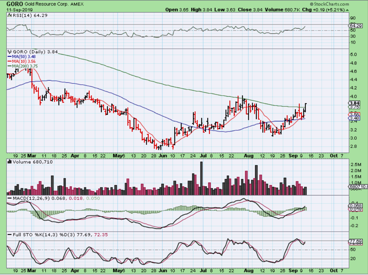Click the Low 3.63 value in the header
Image resolution: width=368 pixels, height=275 pixels.
click(x=225, y=10)
